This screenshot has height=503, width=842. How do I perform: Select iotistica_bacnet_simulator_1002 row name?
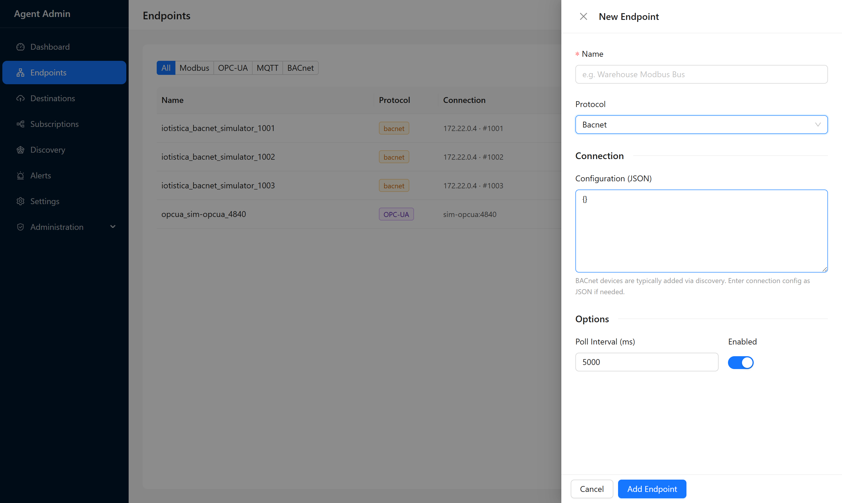coord(218,157)
